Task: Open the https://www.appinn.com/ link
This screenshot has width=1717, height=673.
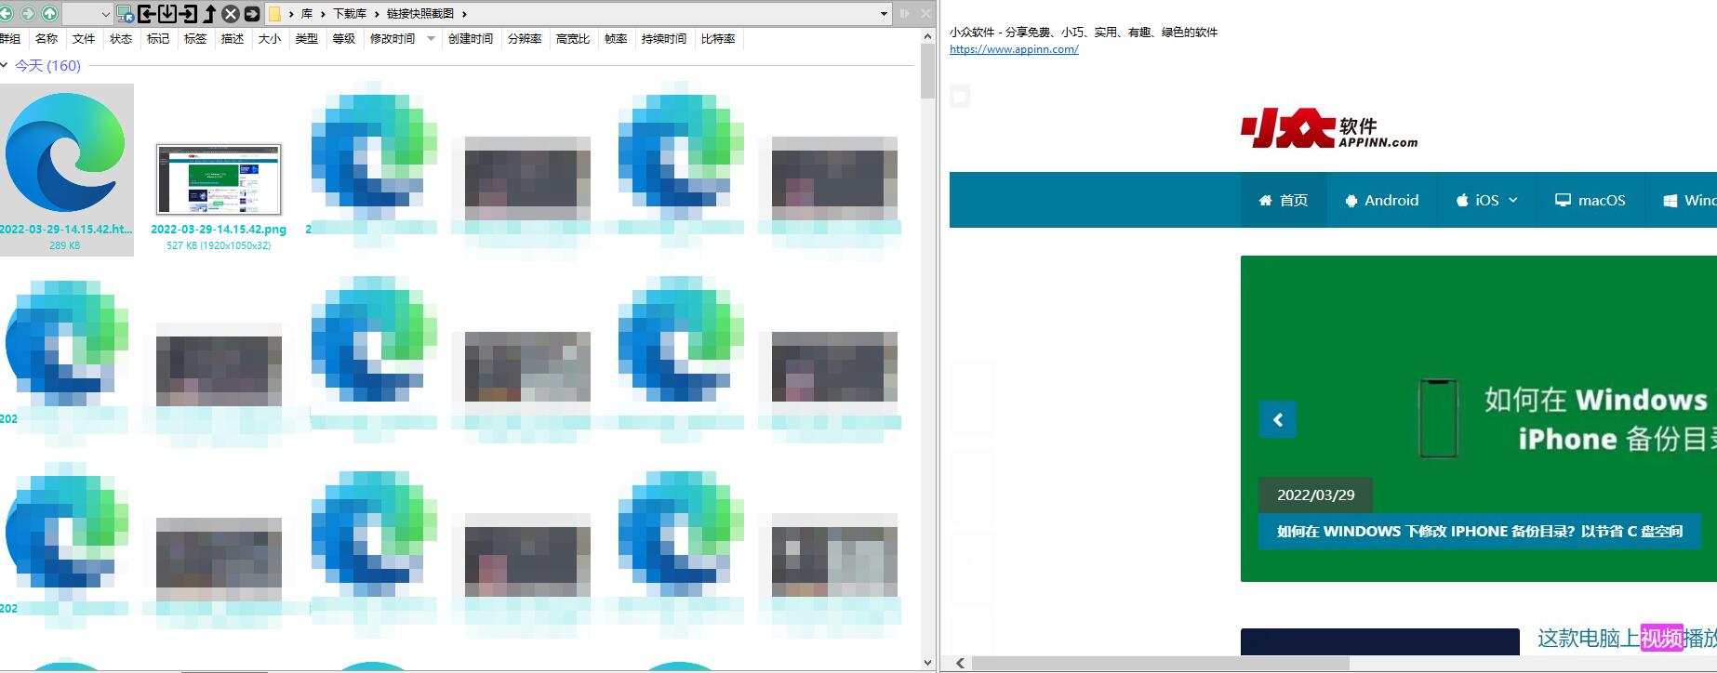Action: point(1014,49)
